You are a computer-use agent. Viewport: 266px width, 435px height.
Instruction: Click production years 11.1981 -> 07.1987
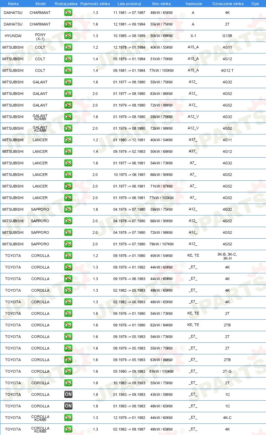tap(129, 13)
